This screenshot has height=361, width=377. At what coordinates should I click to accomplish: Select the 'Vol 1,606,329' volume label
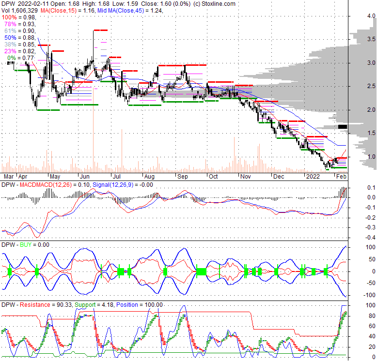coord(19,11)
